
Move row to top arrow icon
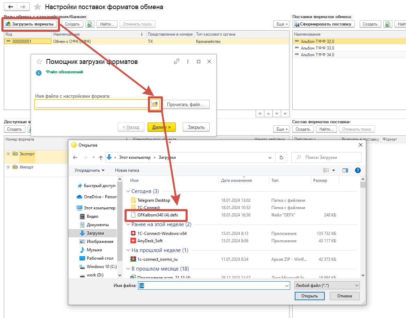pos(260,113)
